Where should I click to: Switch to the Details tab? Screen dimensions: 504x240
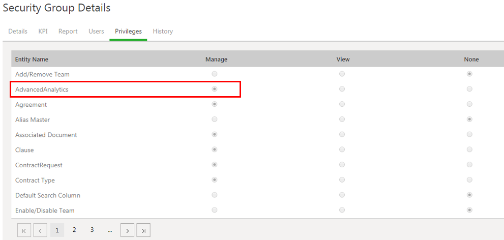coord(18,32)
